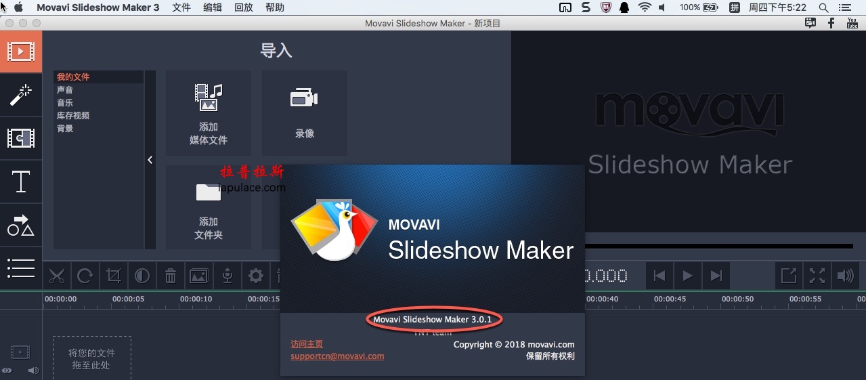Open the image clip properties tool
This screenshot has height=380, width=866.
pos(199,276)
